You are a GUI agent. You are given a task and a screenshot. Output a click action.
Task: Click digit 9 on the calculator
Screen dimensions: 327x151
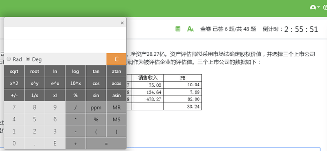pyautogui.click(x=55, y=107)
